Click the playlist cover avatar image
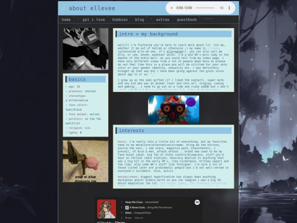Image resolution: width=297 pixels, height=223 pixels. point(107,209)
